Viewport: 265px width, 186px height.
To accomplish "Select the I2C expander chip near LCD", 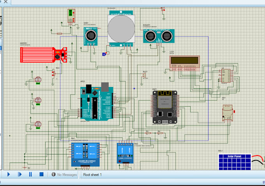I will (226, 76).
